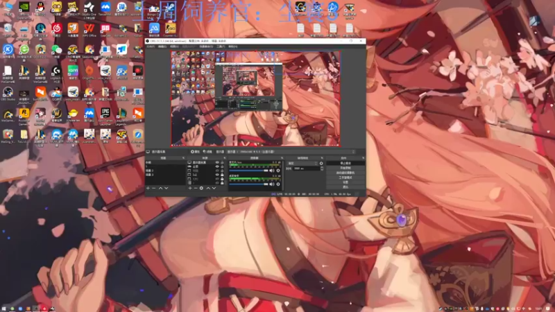This screenshot has height=312, width=555.
Task: Adjust transition duration using its stepper arrows
Action: (322, 168)
